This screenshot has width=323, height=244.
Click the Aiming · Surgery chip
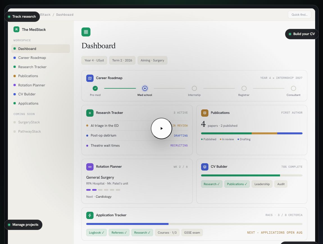[153, 60]
